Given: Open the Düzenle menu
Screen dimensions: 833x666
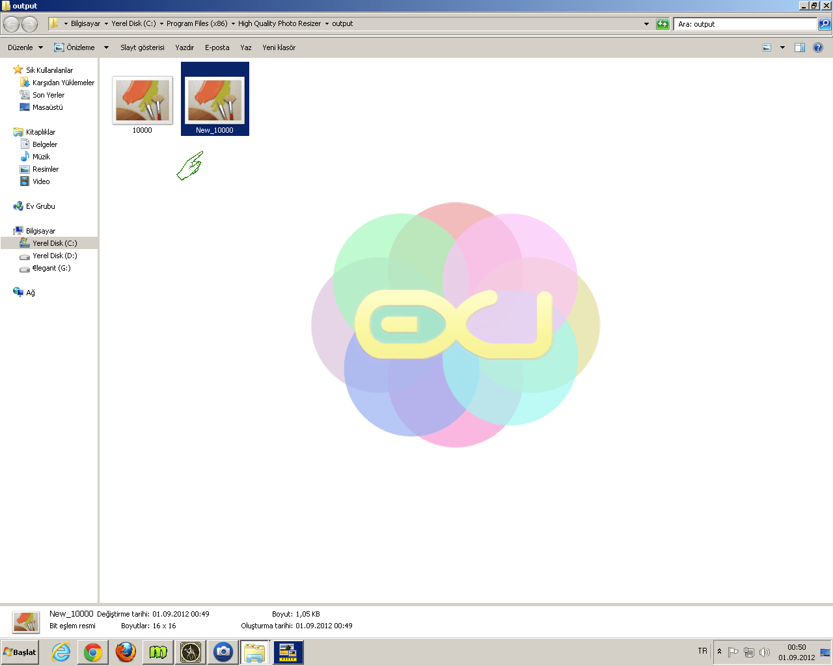Looking at the screenshot, I should click(x=25, y=47).
